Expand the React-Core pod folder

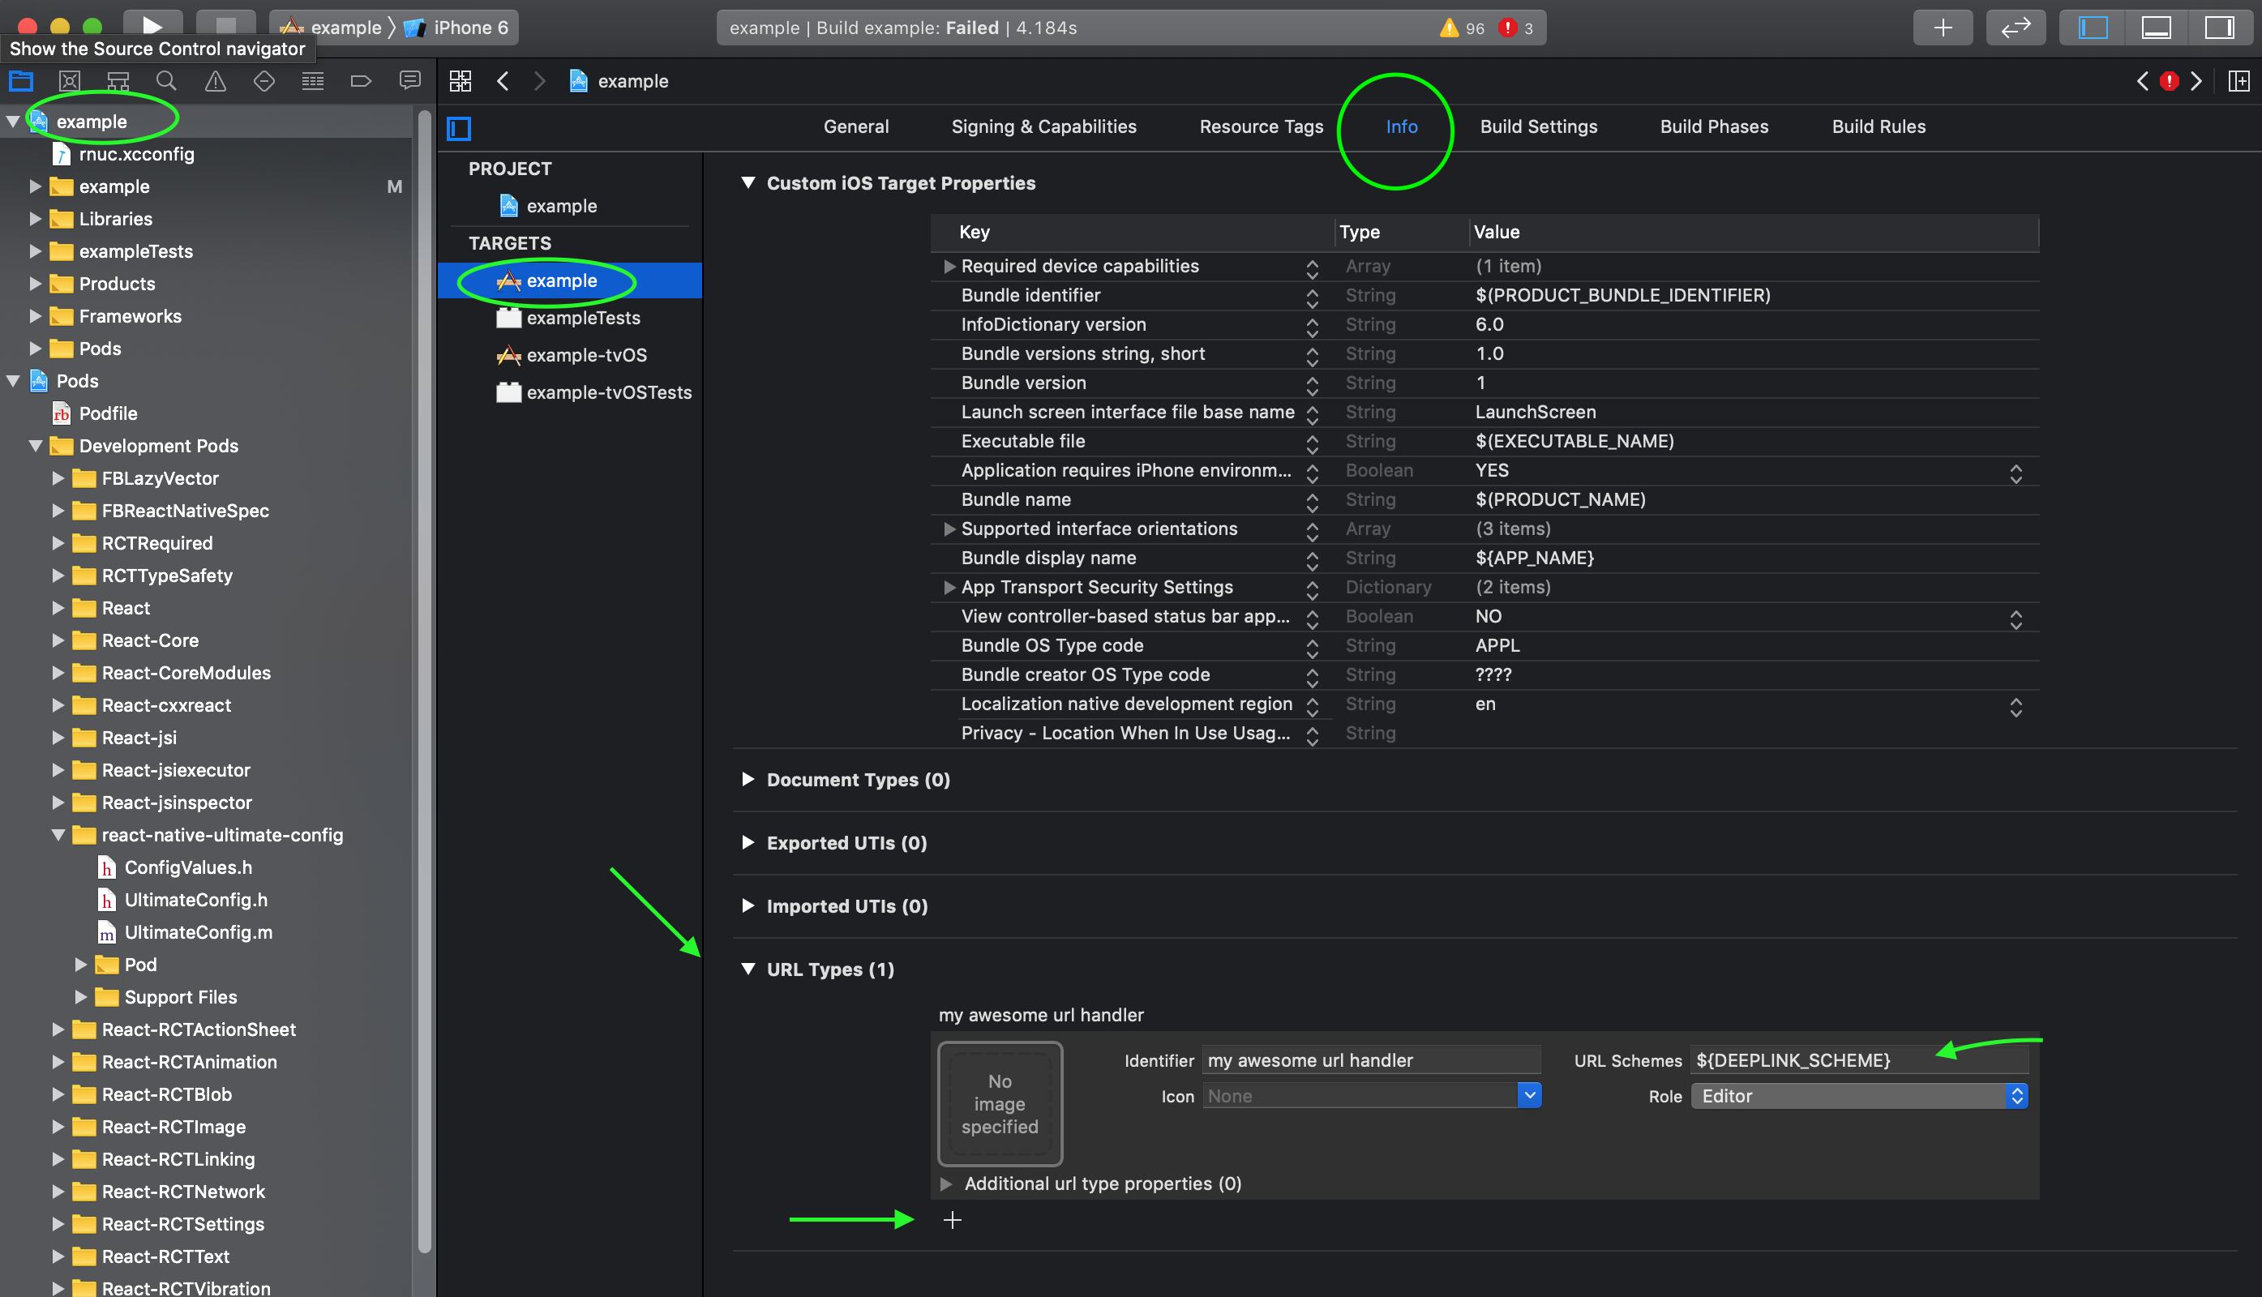(58, 640)
